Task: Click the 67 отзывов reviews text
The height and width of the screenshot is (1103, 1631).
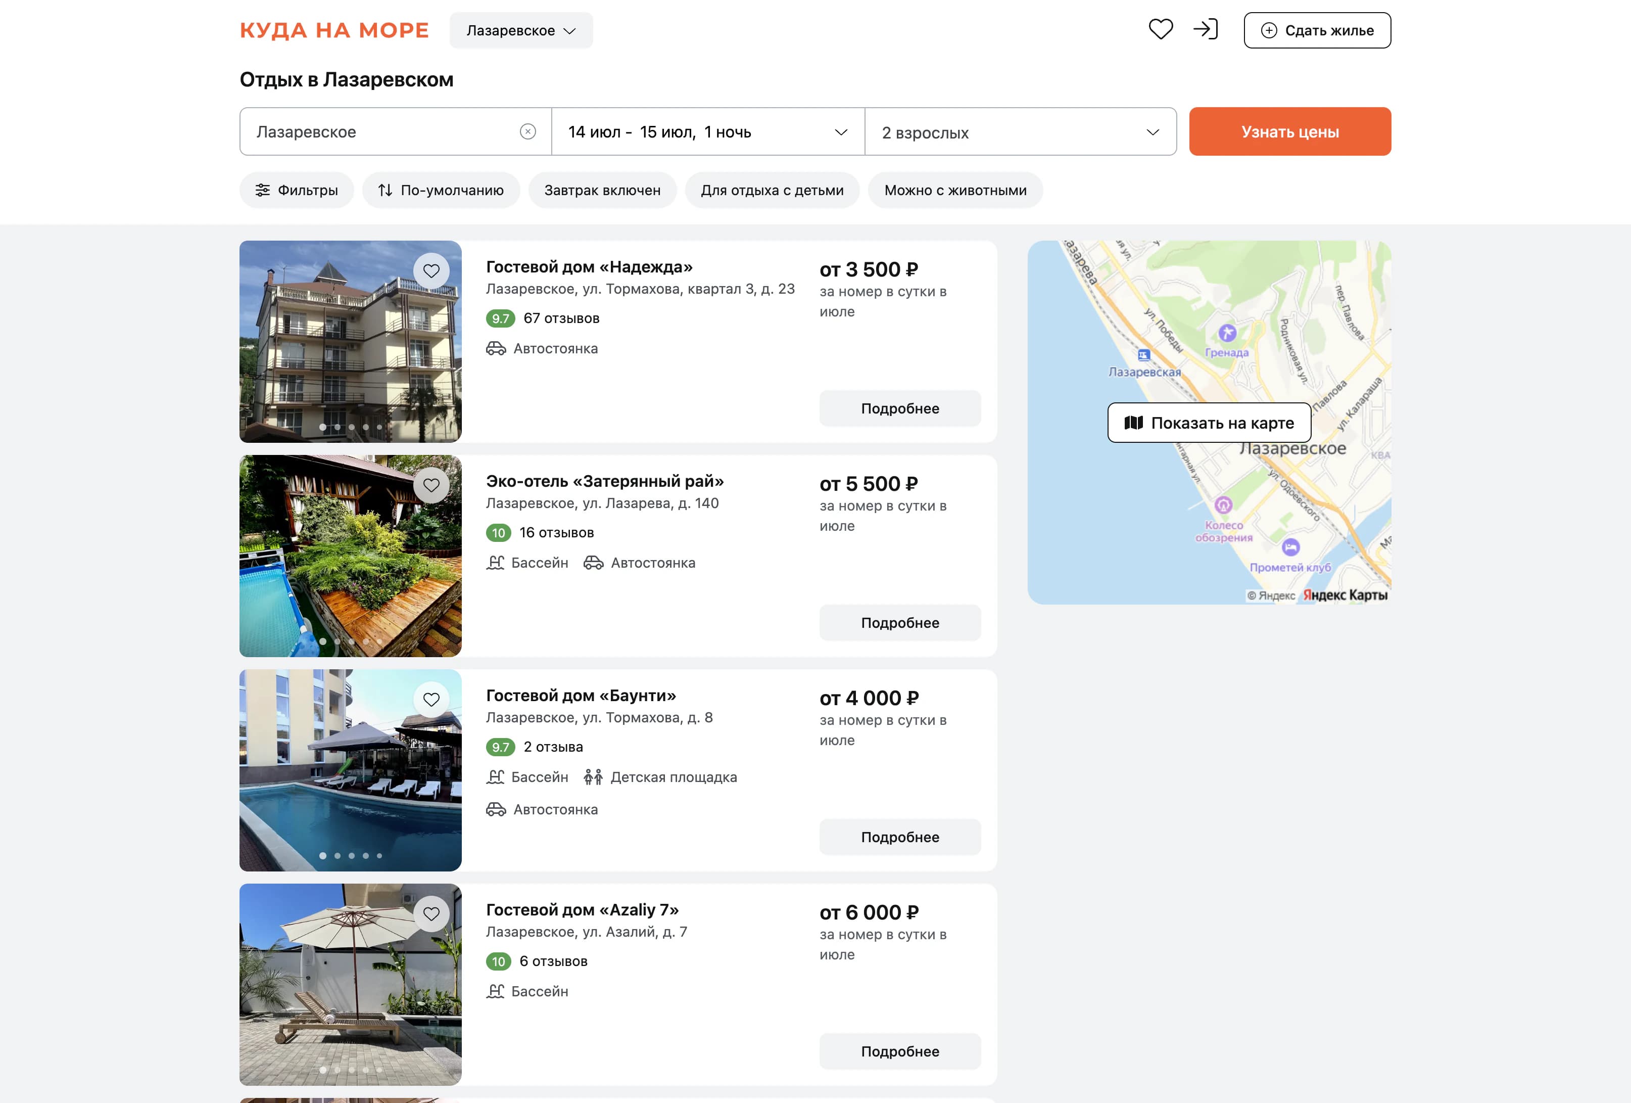Action: [x=561, y=318]
